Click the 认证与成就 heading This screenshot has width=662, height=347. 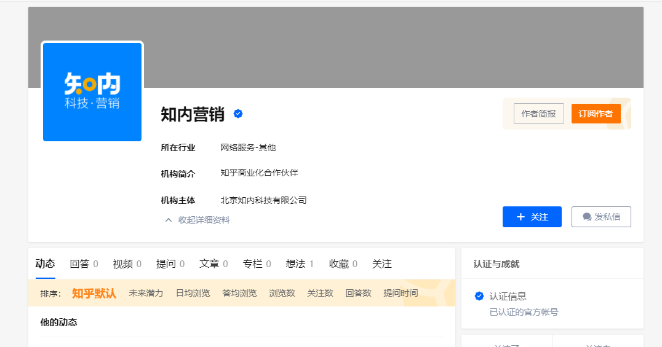click(x=497, y=264)
